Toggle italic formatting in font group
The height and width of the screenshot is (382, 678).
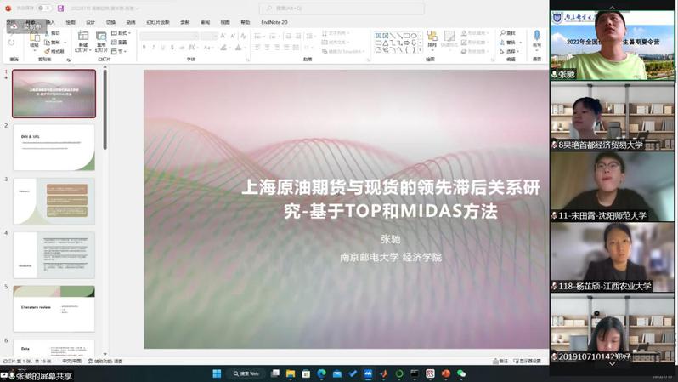154,48
